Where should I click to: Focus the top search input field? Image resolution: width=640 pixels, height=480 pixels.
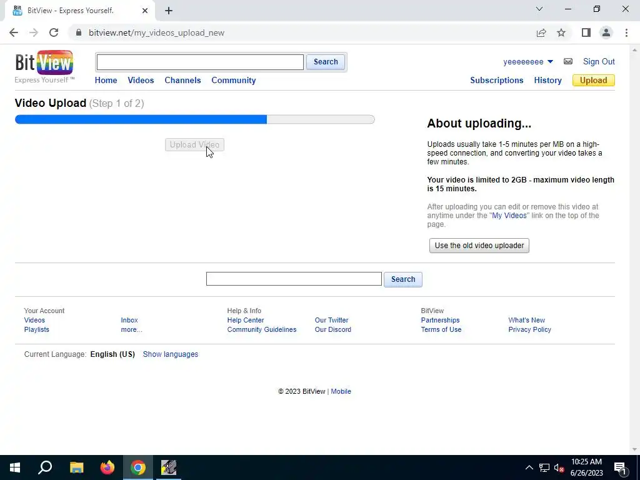point(200,62)
